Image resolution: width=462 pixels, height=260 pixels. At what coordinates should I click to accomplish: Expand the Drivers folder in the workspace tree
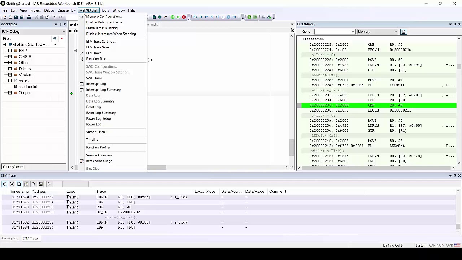point(10,69)
